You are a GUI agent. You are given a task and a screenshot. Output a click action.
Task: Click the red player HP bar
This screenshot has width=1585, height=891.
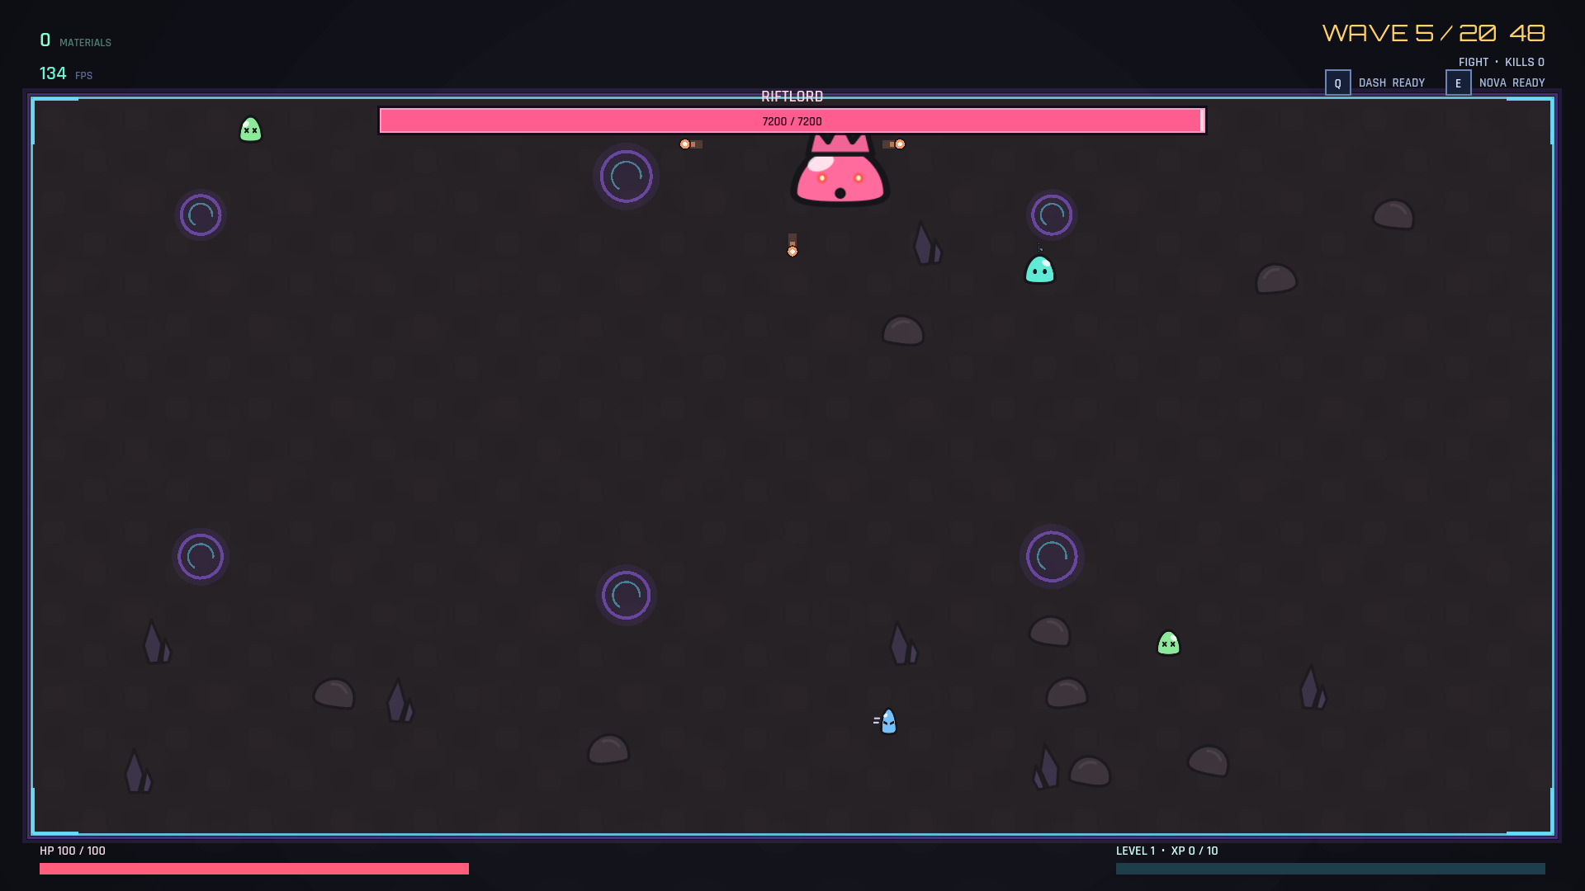(254, 869)
